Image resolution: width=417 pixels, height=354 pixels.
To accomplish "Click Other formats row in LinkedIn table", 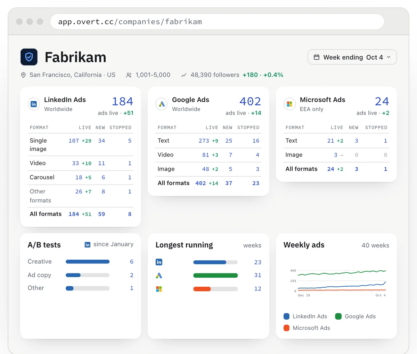I will click(x=81, y=196).
